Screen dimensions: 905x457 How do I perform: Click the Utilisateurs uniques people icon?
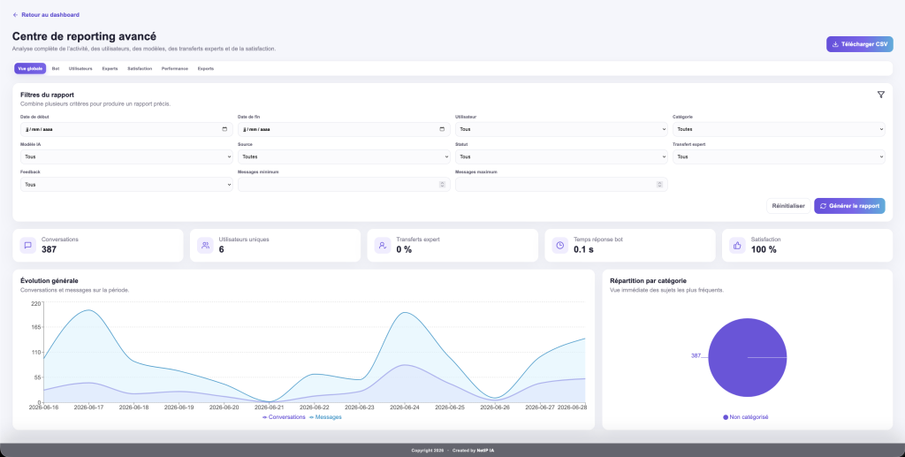[x=205, y=245]
